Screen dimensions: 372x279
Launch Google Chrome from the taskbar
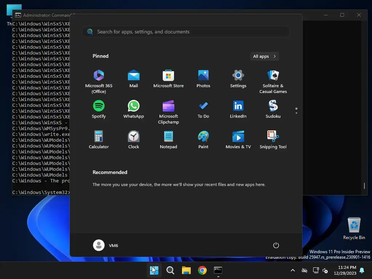click(202, 270)
